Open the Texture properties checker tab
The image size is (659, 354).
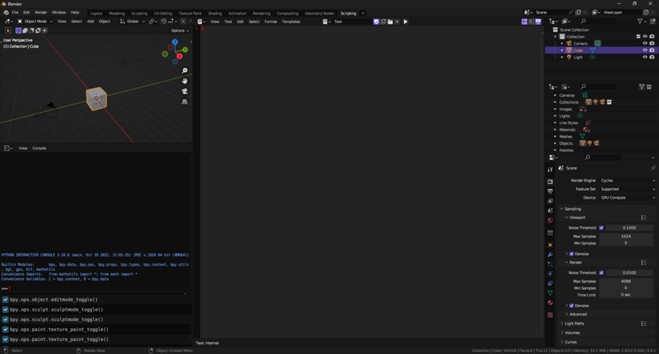pos(550,315)
